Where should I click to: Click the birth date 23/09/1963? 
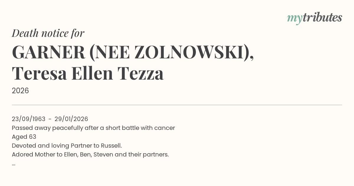point(29,119)
